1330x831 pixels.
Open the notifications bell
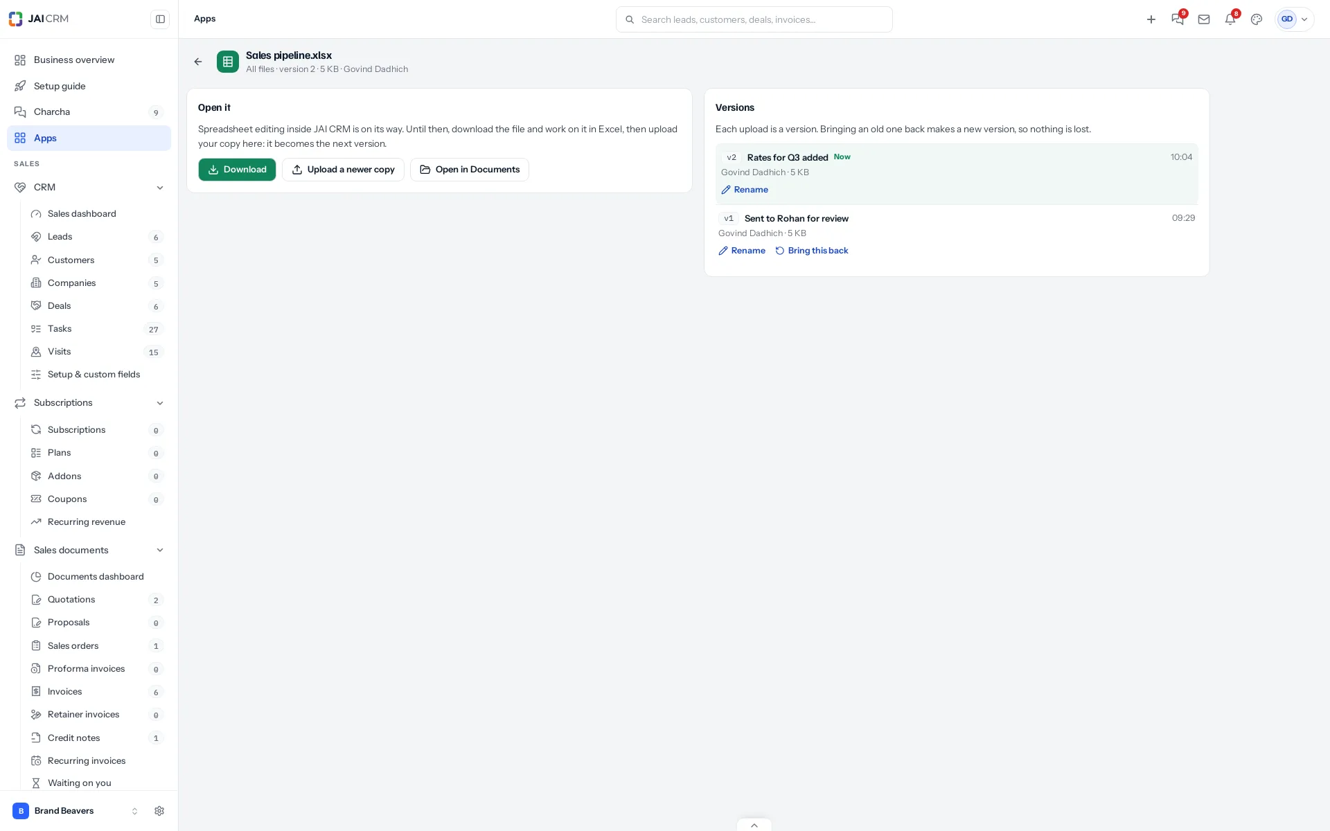point(1230,19)
